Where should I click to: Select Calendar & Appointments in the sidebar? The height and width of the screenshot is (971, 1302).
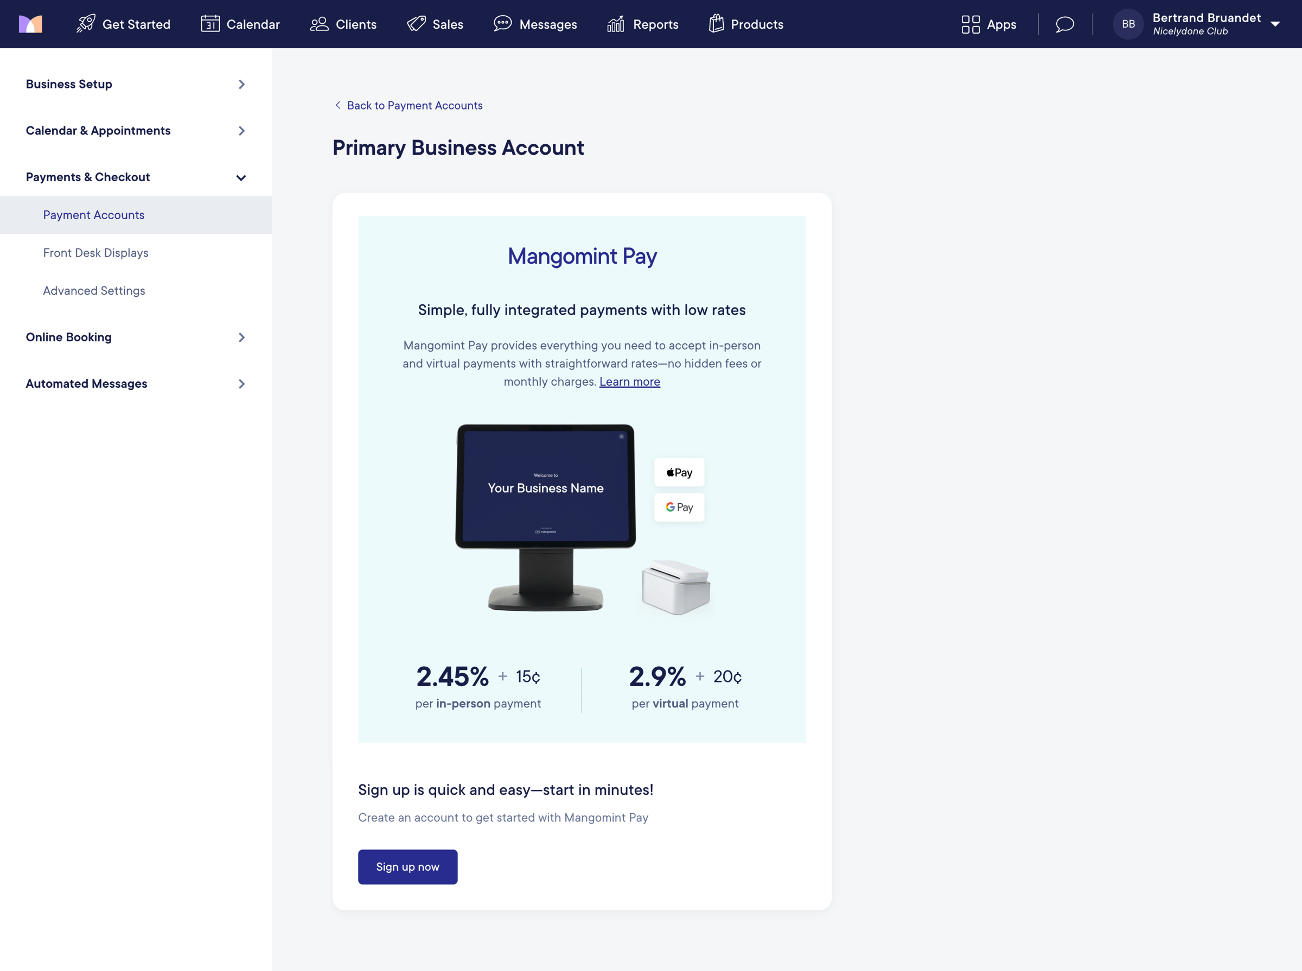click(98, 131)
